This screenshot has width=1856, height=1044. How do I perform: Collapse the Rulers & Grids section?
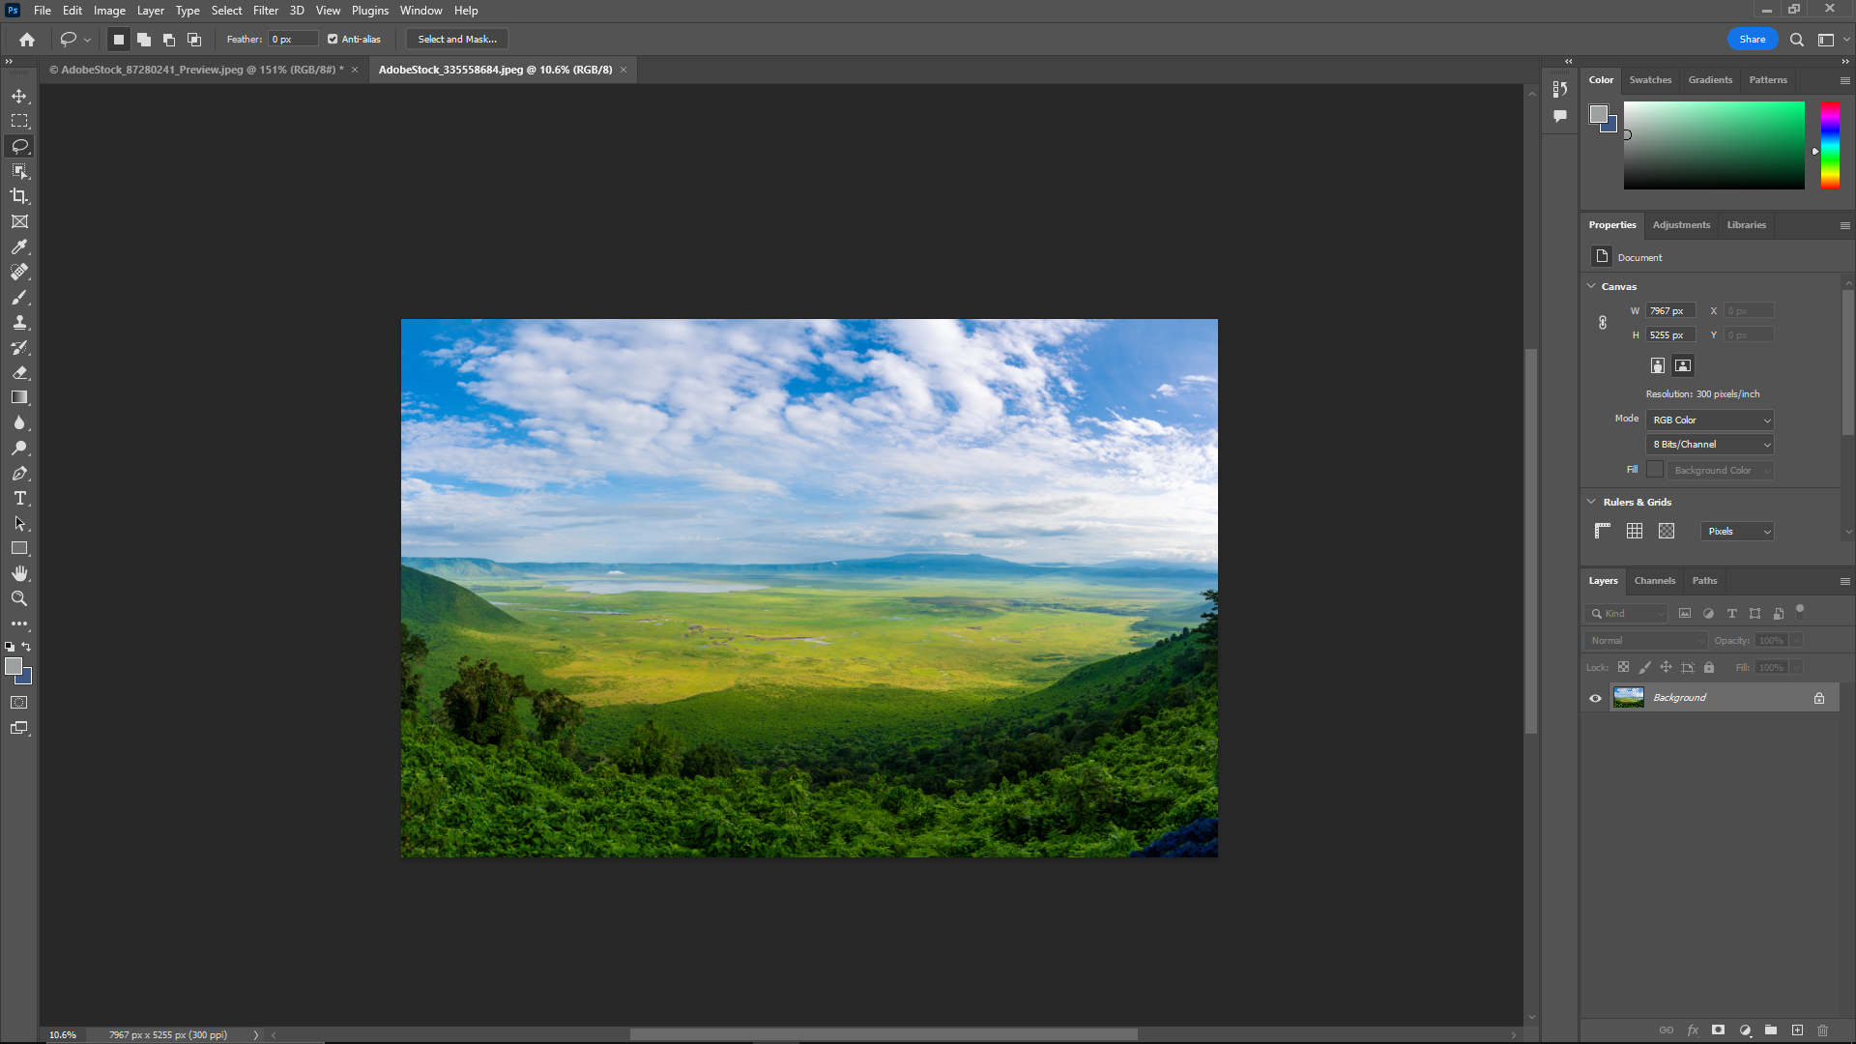[1591, 502]
